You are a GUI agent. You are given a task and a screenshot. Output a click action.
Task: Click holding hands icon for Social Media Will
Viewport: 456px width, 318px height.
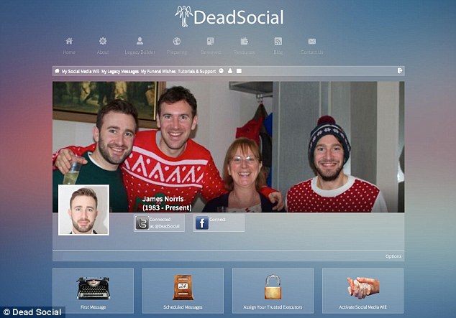[x=363, y=288]
